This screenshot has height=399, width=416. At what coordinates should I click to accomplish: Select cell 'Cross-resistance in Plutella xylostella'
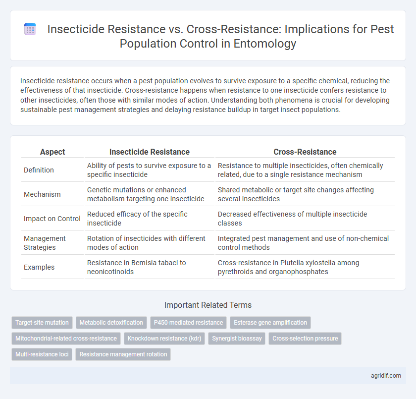click(x=305, y=267)
